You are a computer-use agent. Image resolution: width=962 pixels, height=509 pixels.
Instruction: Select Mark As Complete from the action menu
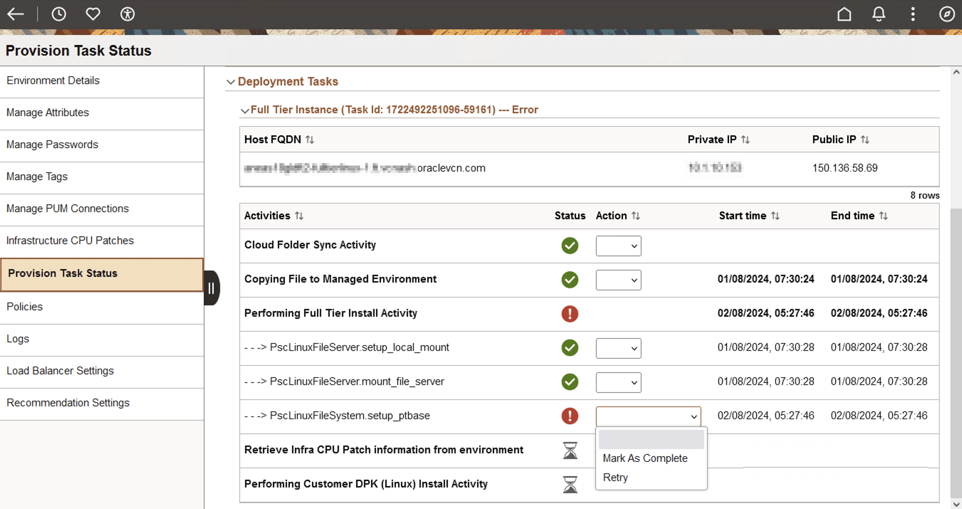[x=645, y=458]
